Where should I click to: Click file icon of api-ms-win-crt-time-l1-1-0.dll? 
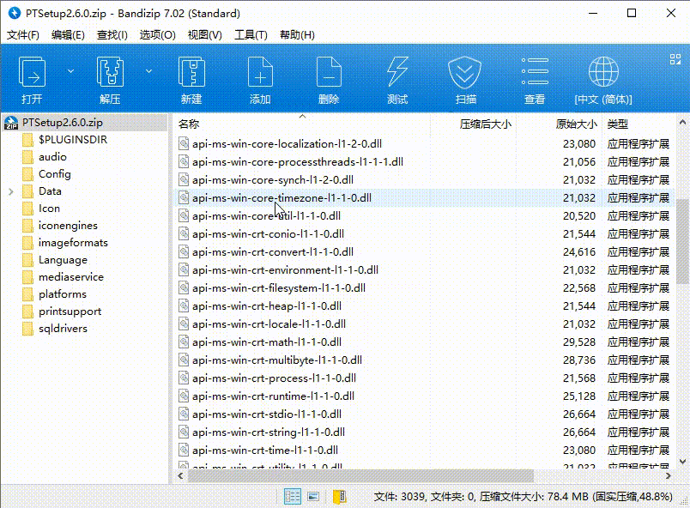tap(184, 450)
